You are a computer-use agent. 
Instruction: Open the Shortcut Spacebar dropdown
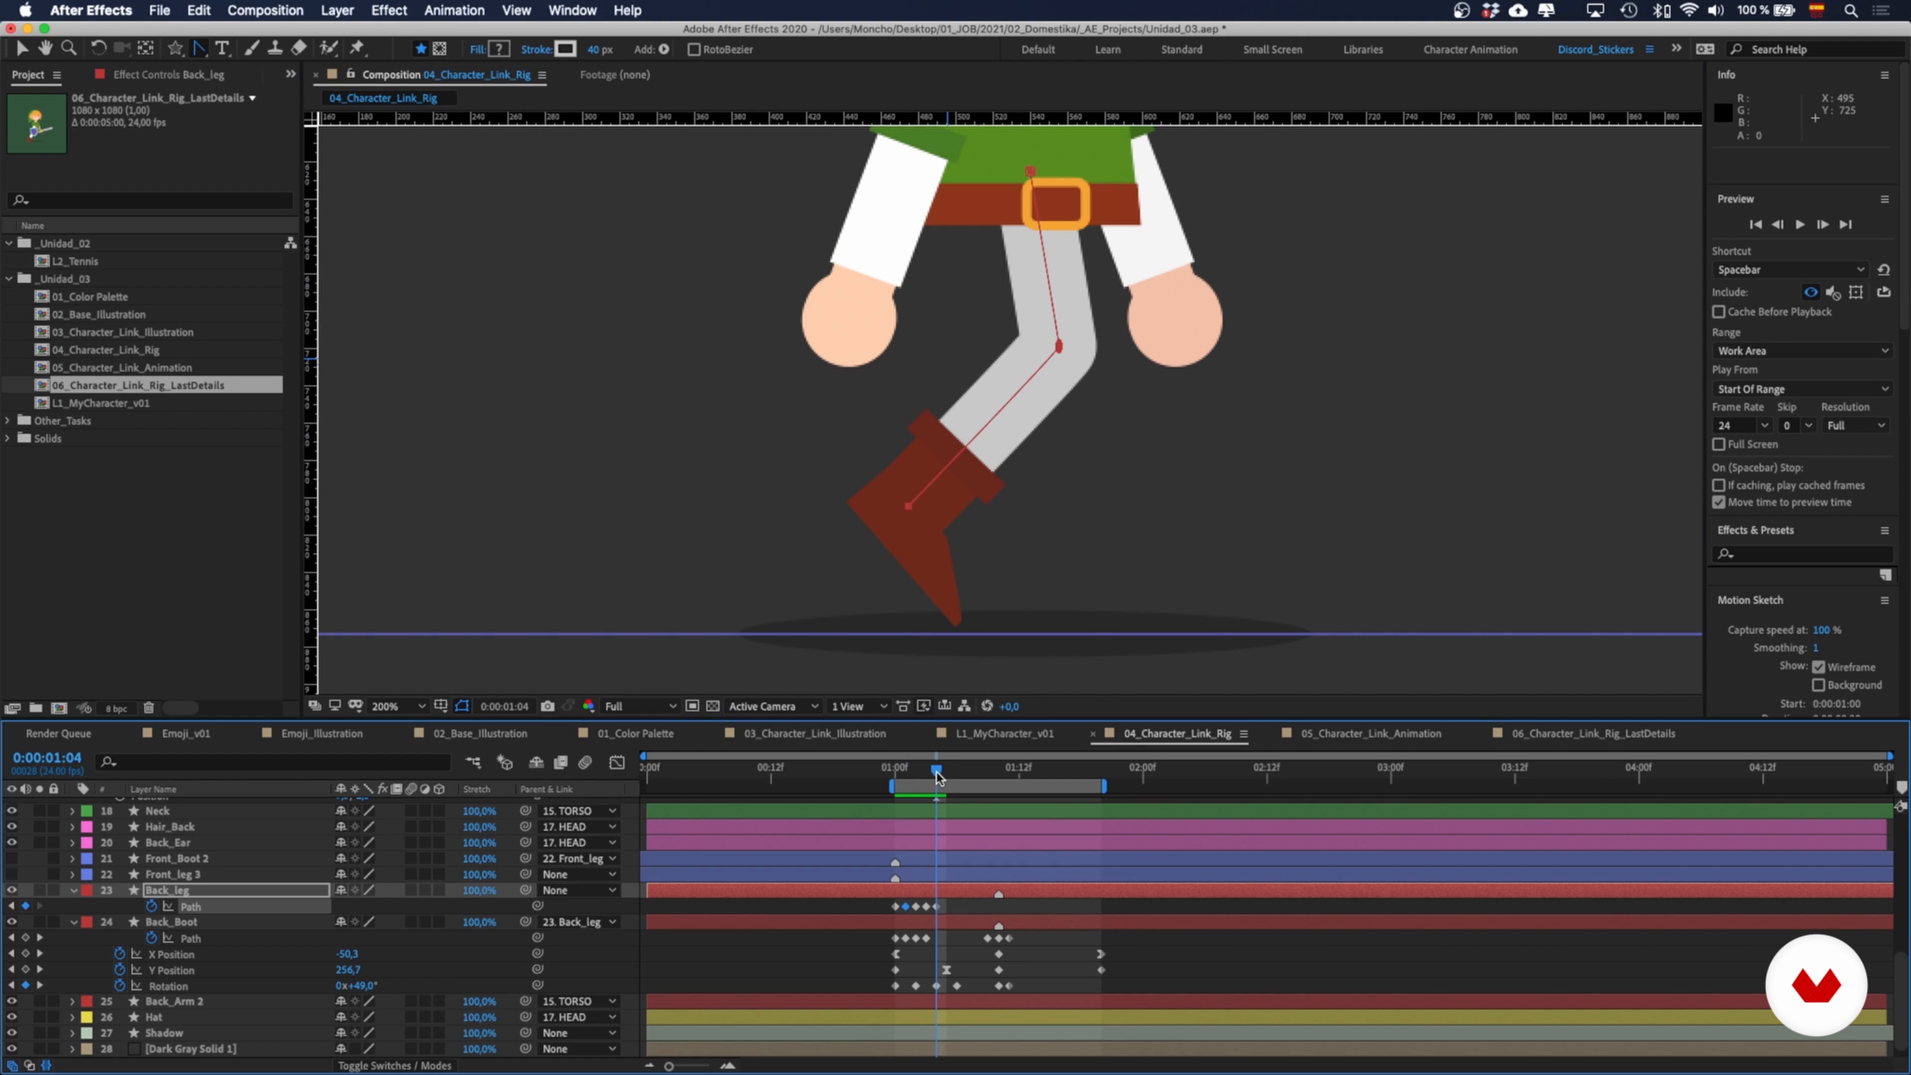tap(1790, 270)
